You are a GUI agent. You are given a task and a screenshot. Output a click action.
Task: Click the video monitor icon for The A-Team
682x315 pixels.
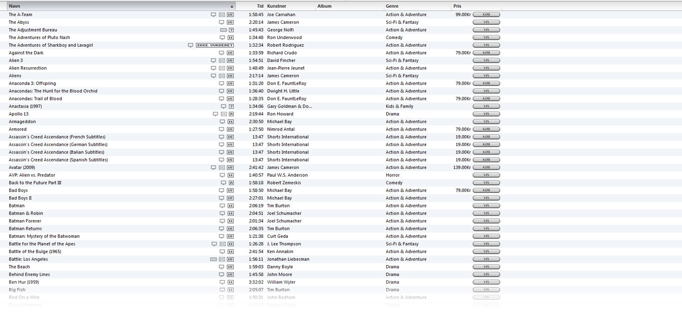tap(213, 15)
